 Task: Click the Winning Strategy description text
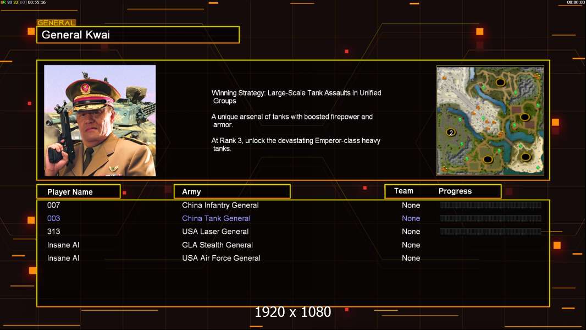click(x=296, y=97)
